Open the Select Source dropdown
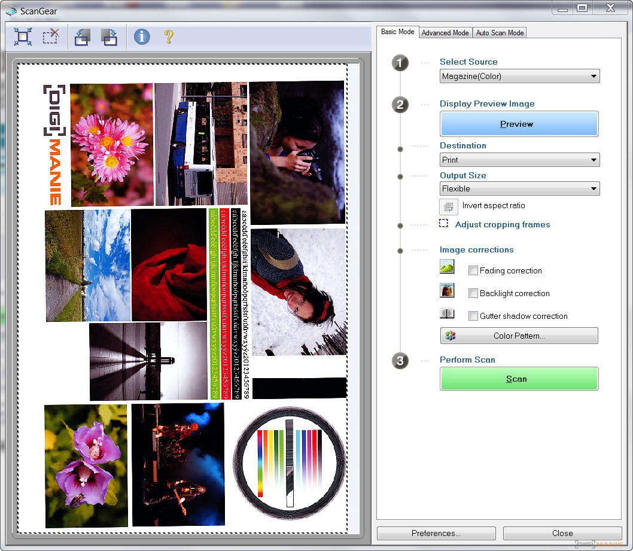Viewport: 633px width, 551px height. pos(519,77)
